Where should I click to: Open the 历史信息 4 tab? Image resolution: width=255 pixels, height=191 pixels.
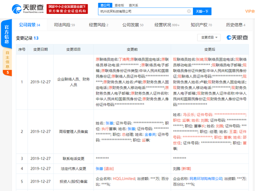click(236, 25)
